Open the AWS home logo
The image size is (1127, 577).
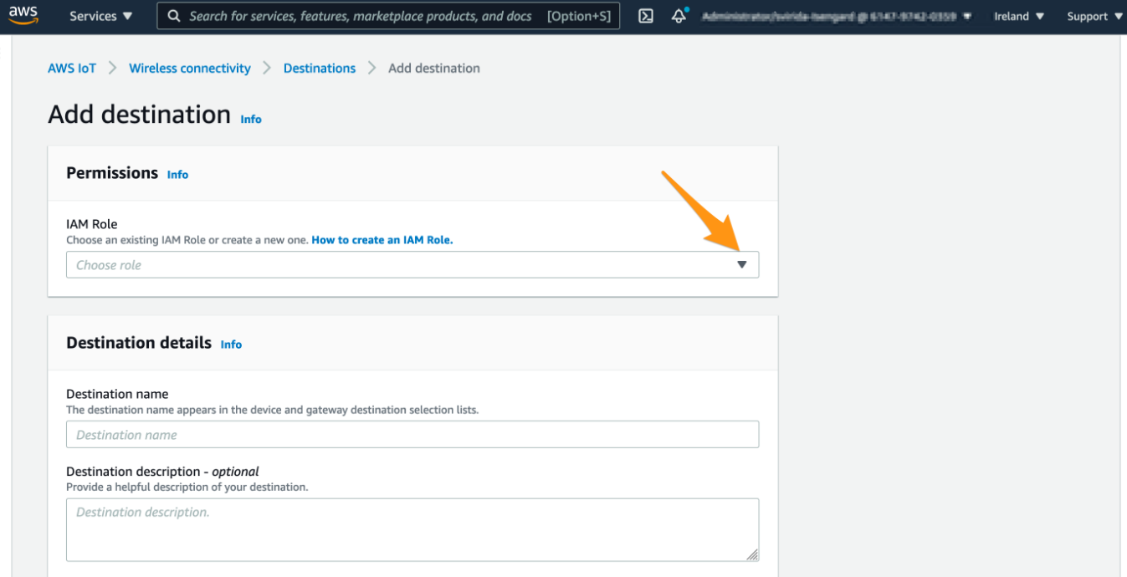[24, 16]
